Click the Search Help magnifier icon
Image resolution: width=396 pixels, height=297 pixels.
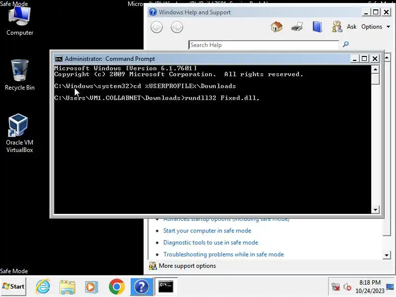[x=346, y=45]
